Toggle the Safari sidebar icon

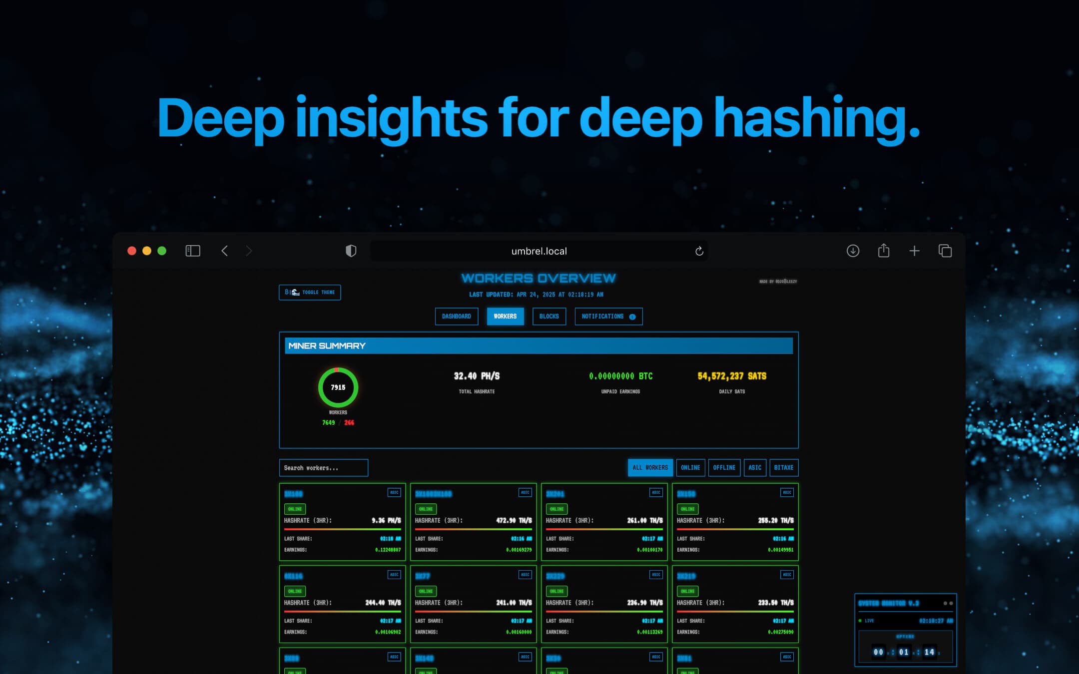[x=193, y=251]
